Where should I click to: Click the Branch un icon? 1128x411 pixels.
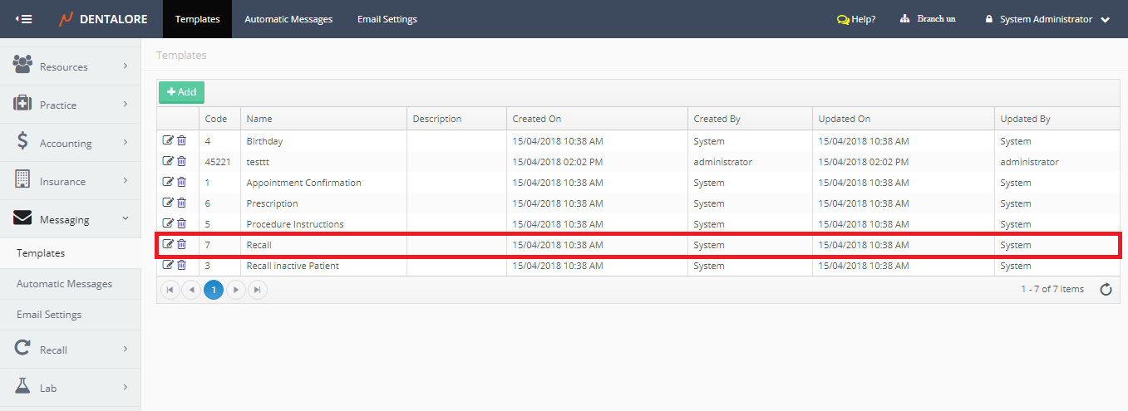(x=905, y=19)
